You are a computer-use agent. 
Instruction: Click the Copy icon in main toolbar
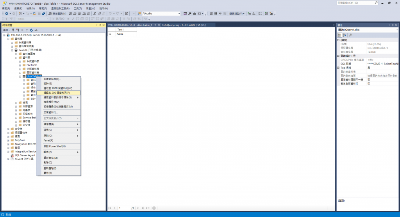coord(99,14)
